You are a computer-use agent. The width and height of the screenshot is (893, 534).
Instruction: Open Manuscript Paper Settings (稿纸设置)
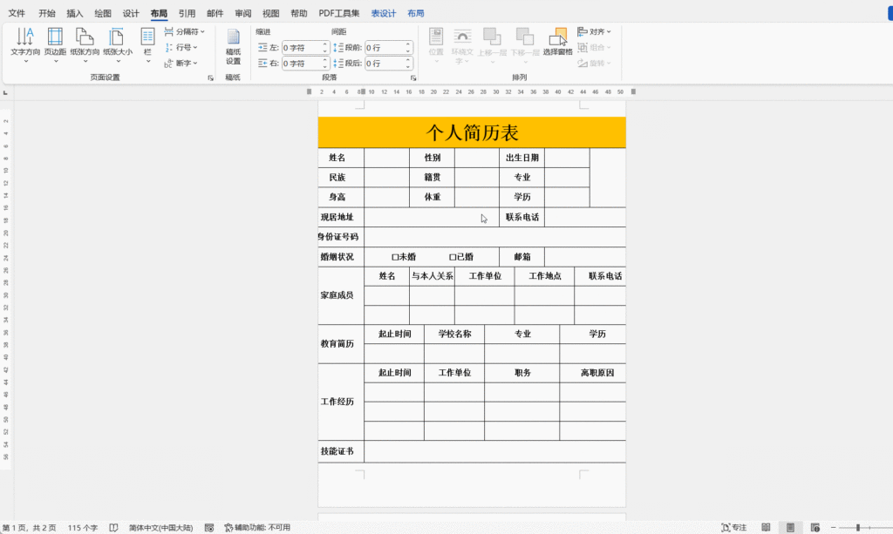233,45
